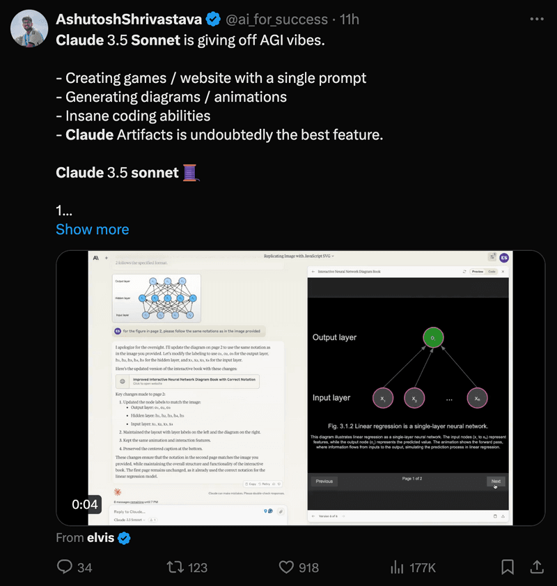Screen dimensions: 557x586
Task: Open the Claude 3.5 Sonnet model dropdown
Action: click(130, 519)
